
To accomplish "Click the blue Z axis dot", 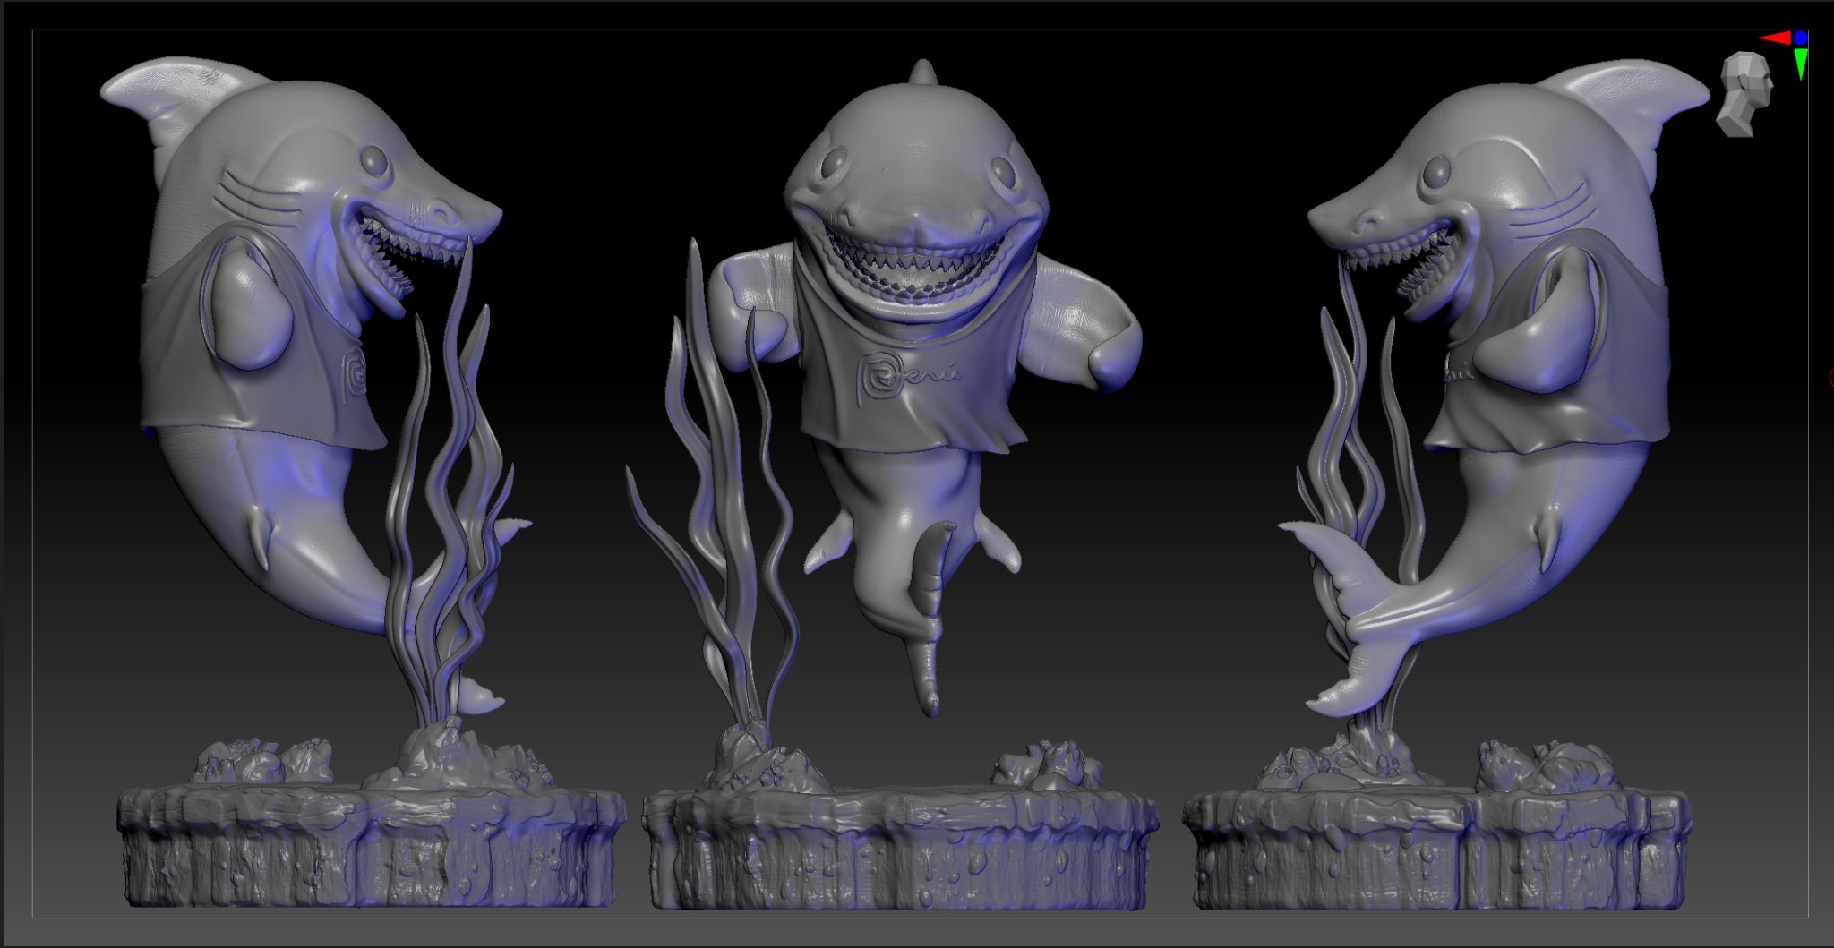I will [x=1800, y=38].
